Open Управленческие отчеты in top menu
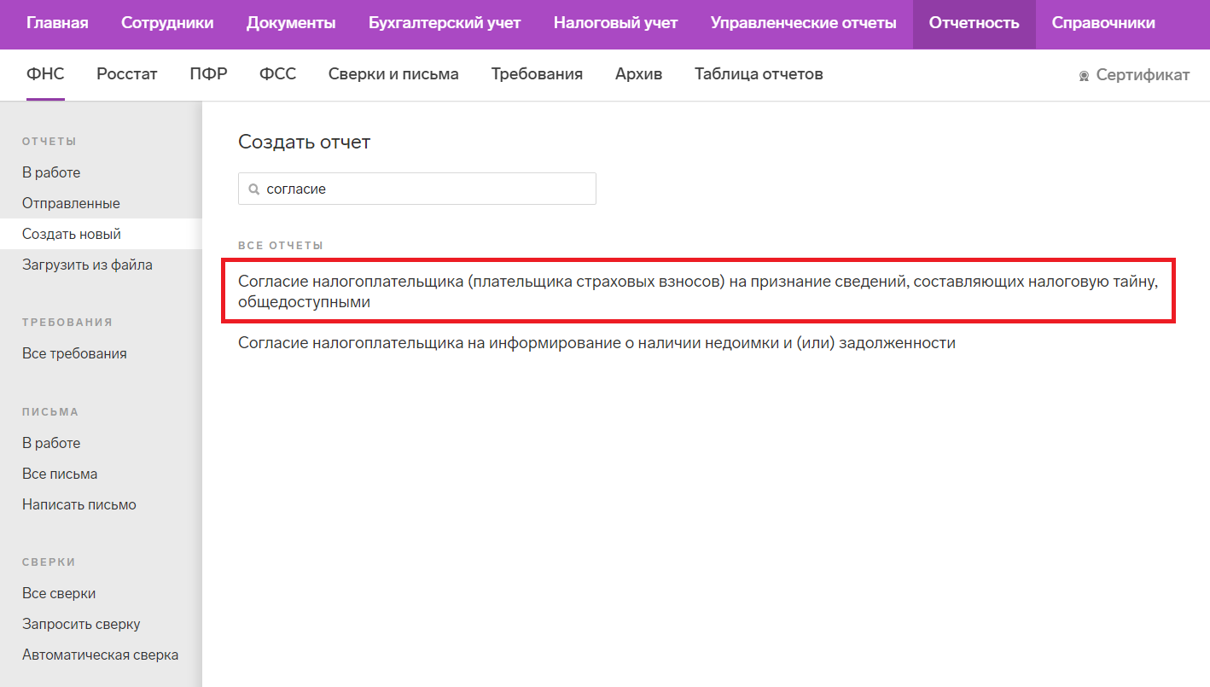Viewport: 1210px width, 687px height. pos(803,23)
